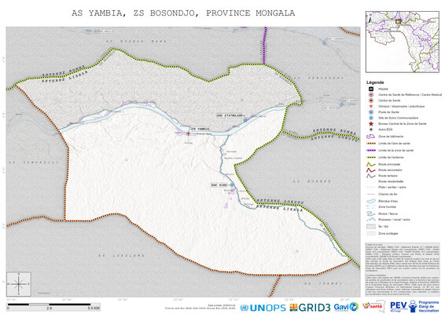The height and width of the screenshot is (314, 445).
Task: Click the PEV Programme Élargi de Vaccination logo
Action: pos(414,306)
